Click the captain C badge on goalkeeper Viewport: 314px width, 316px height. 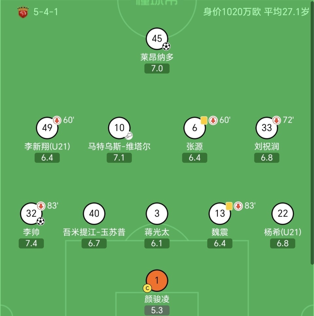tap(147, 289)
